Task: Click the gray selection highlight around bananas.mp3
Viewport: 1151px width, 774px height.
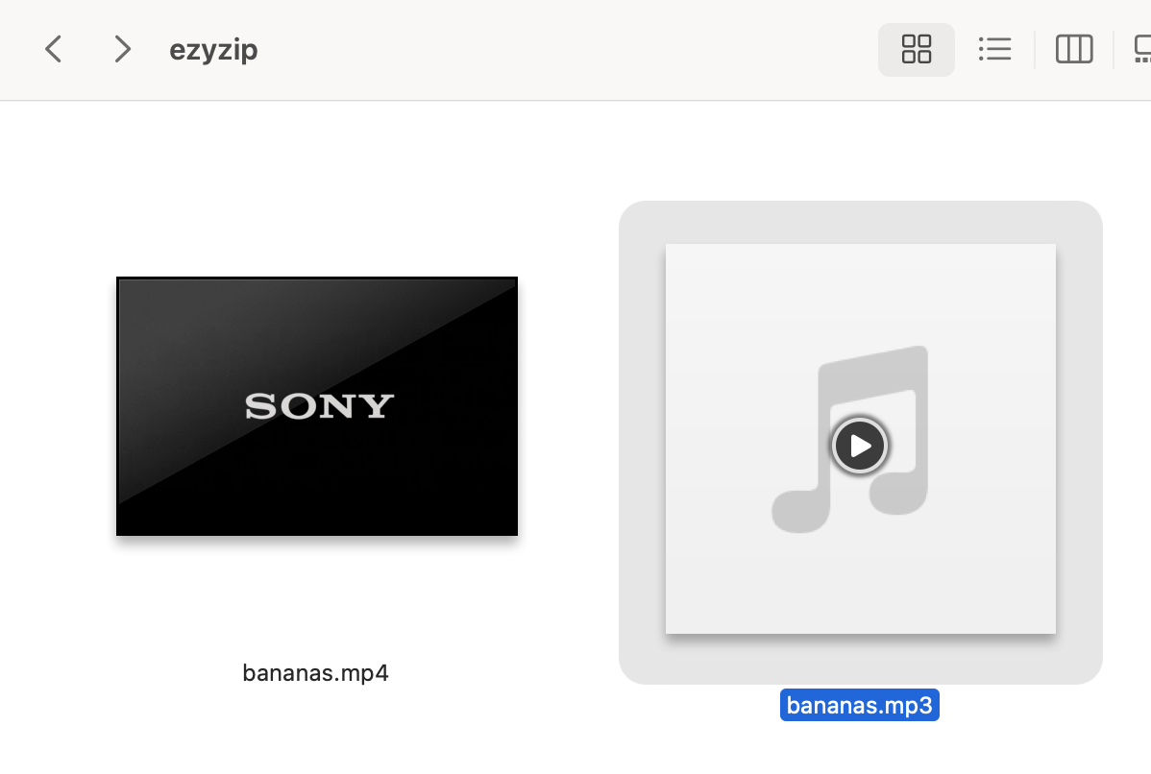Action: pos(642,440)
